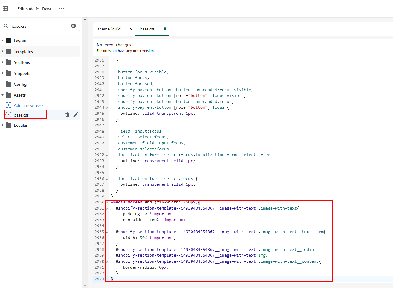Click the '.customer select:focus,' line
This screenshot has height=288, width=393.
(x=143, y=149)
